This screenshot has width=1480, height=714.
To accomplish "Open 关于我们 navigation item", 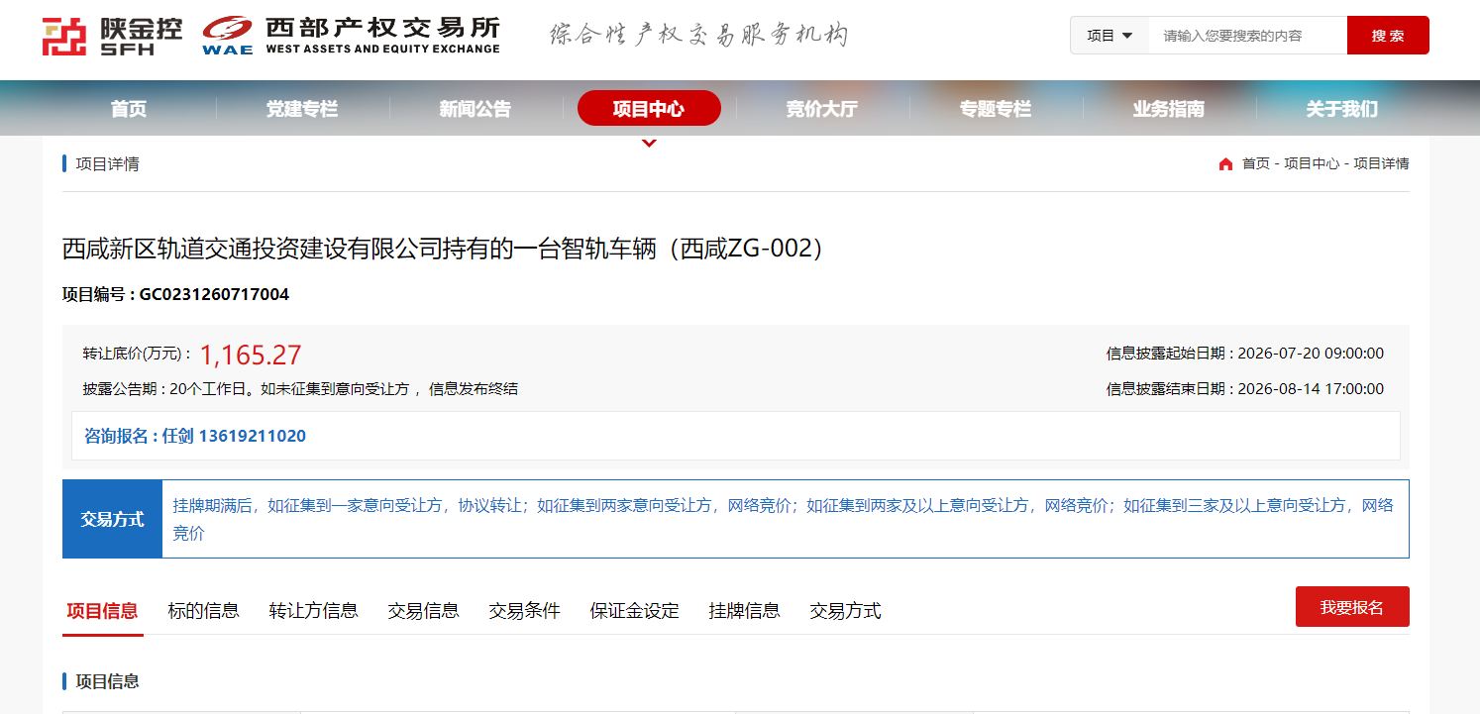I will tap(1342, 109).
